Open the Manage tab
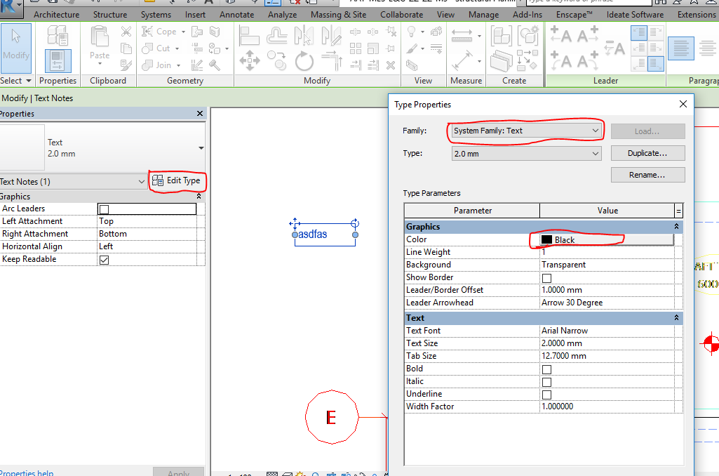The image size is (719, 476). (483, 14)
